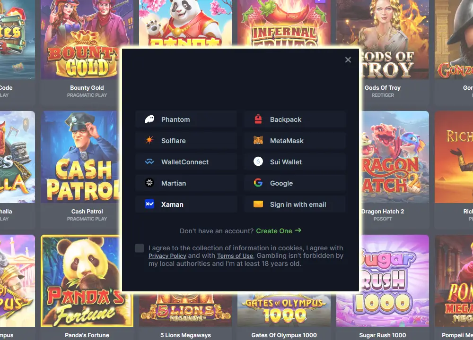The width and height of the screenshot is (473, 340).
Task: Choose Solflare as login method
Action: point(186,140)
